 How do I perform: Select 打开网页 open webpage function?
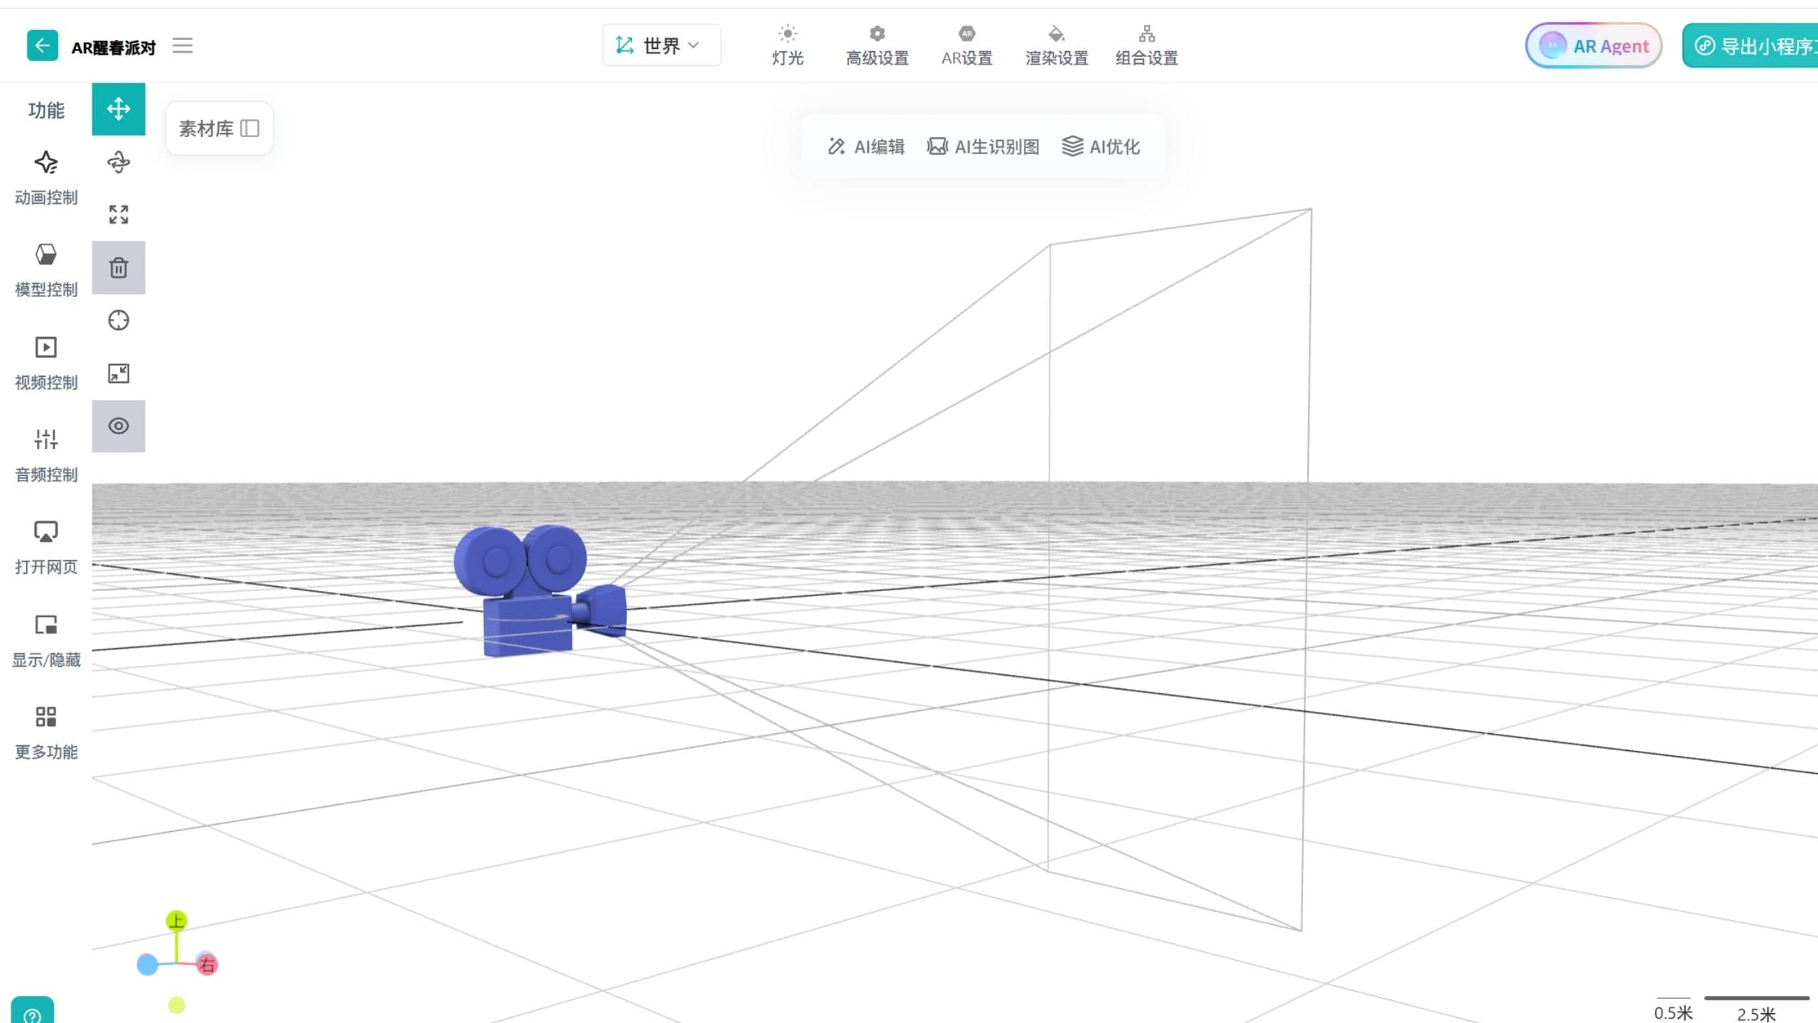(46, 548)
